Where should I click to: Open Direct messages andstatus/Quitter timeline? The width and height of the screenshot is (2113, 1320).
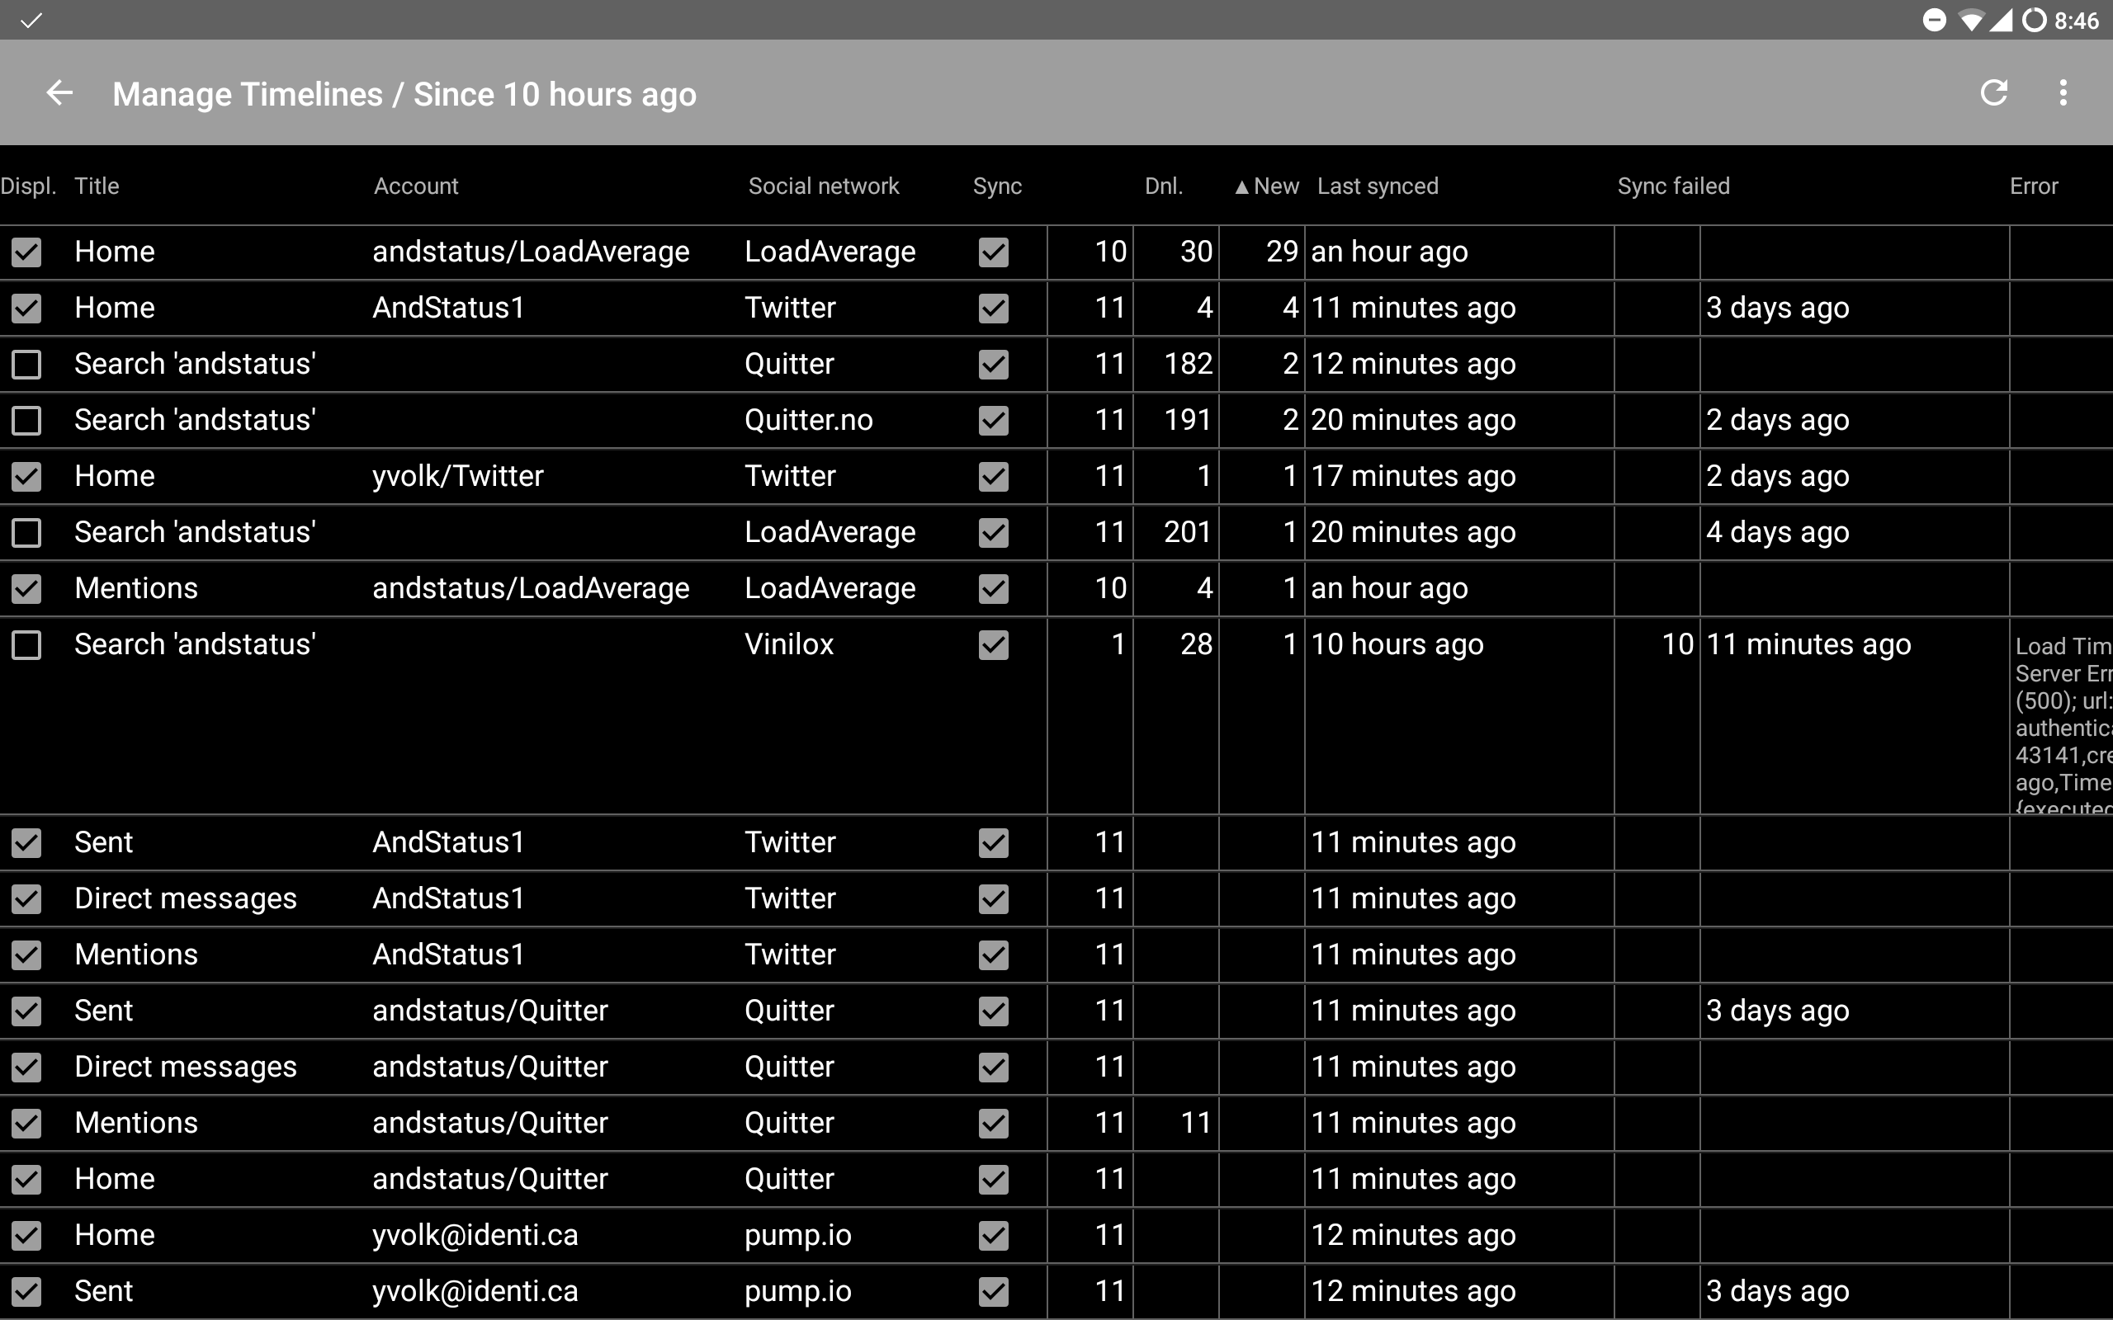tap(185, 1067)
